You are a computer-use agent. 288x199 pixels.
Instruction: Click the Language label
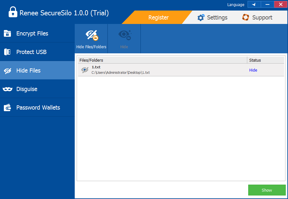[236, 5]
